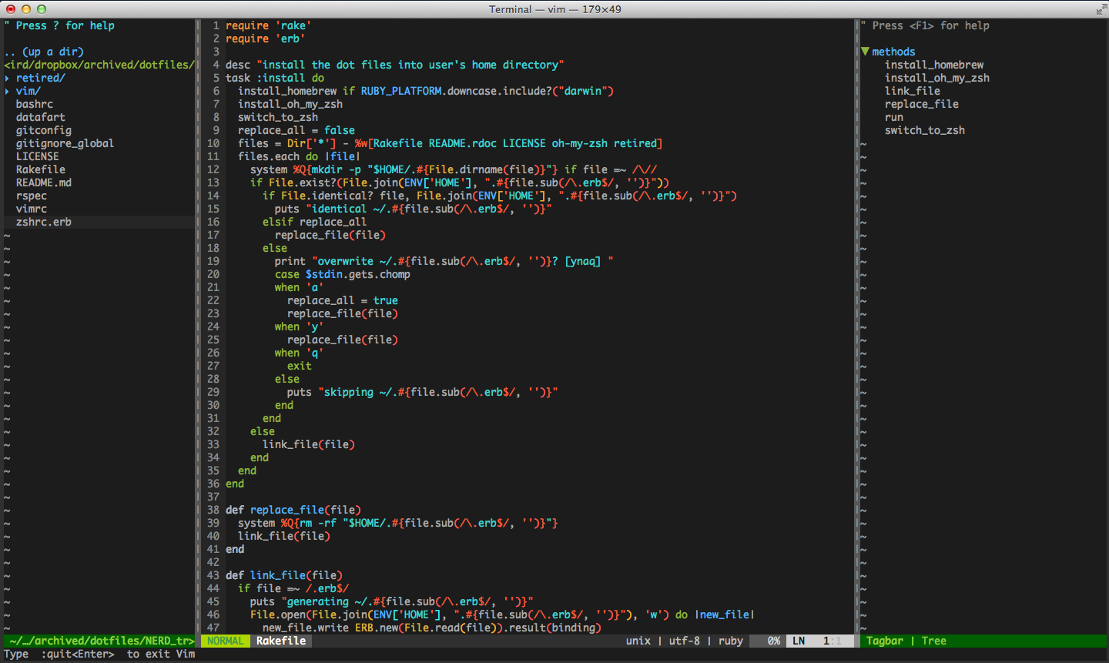Image resolution: width=1109 pixels, height=663 pixels.
Task: Click the utf-8 encoding in statusline
Action: (x=685, y=641)
